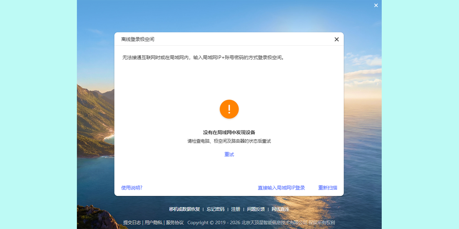Image resolution: width=459 pixels, height=229 pixels.
Task: Select 网线直连 direct cable connection
Action: pyautogui.click(x=280, y=209)
